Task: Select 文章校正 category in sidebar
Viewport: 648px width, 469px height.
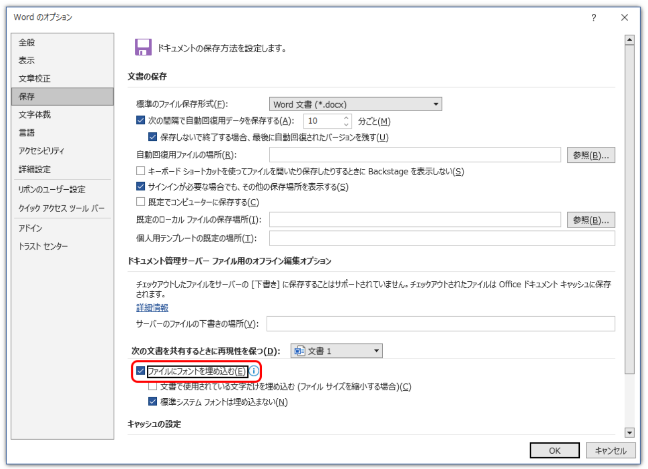Action: click(62, 79)
